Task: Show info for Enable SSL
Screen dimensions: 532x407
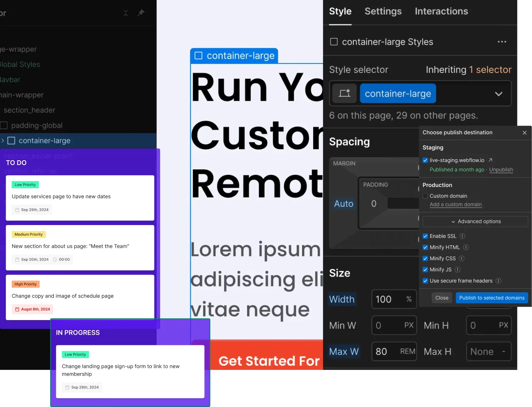Action: click(462, 236)
